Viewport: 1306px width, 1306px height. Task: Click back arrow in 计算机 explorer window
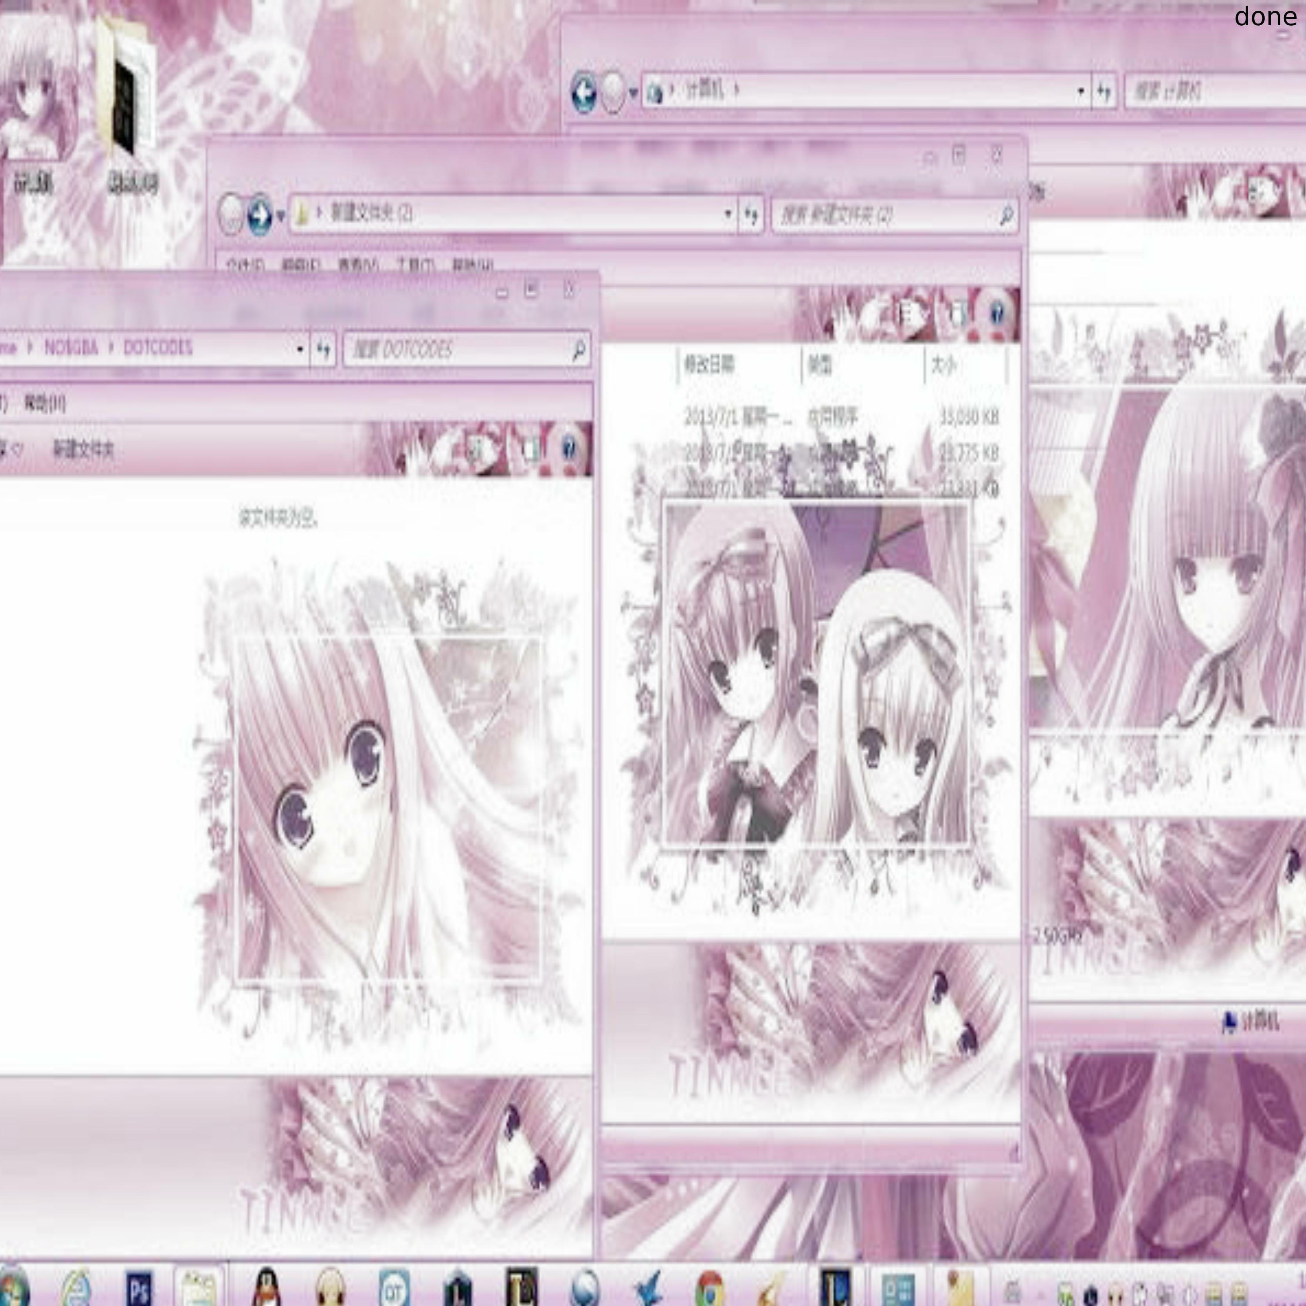(x=583, y=93)
